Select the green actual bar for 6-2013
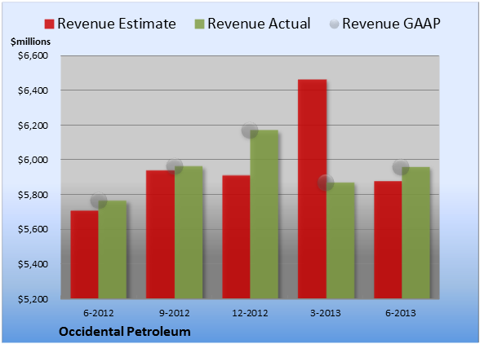This screenshot has height=344, width=480. pyautogui.click(x=416, y=232)
